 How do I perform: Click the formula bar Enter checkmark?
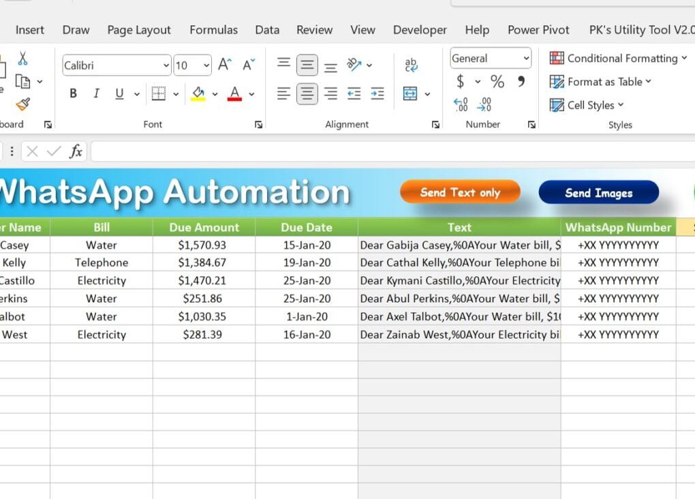[54, 152]
